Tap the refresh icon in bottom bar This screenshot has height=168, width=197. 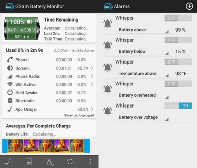(70, 162)
